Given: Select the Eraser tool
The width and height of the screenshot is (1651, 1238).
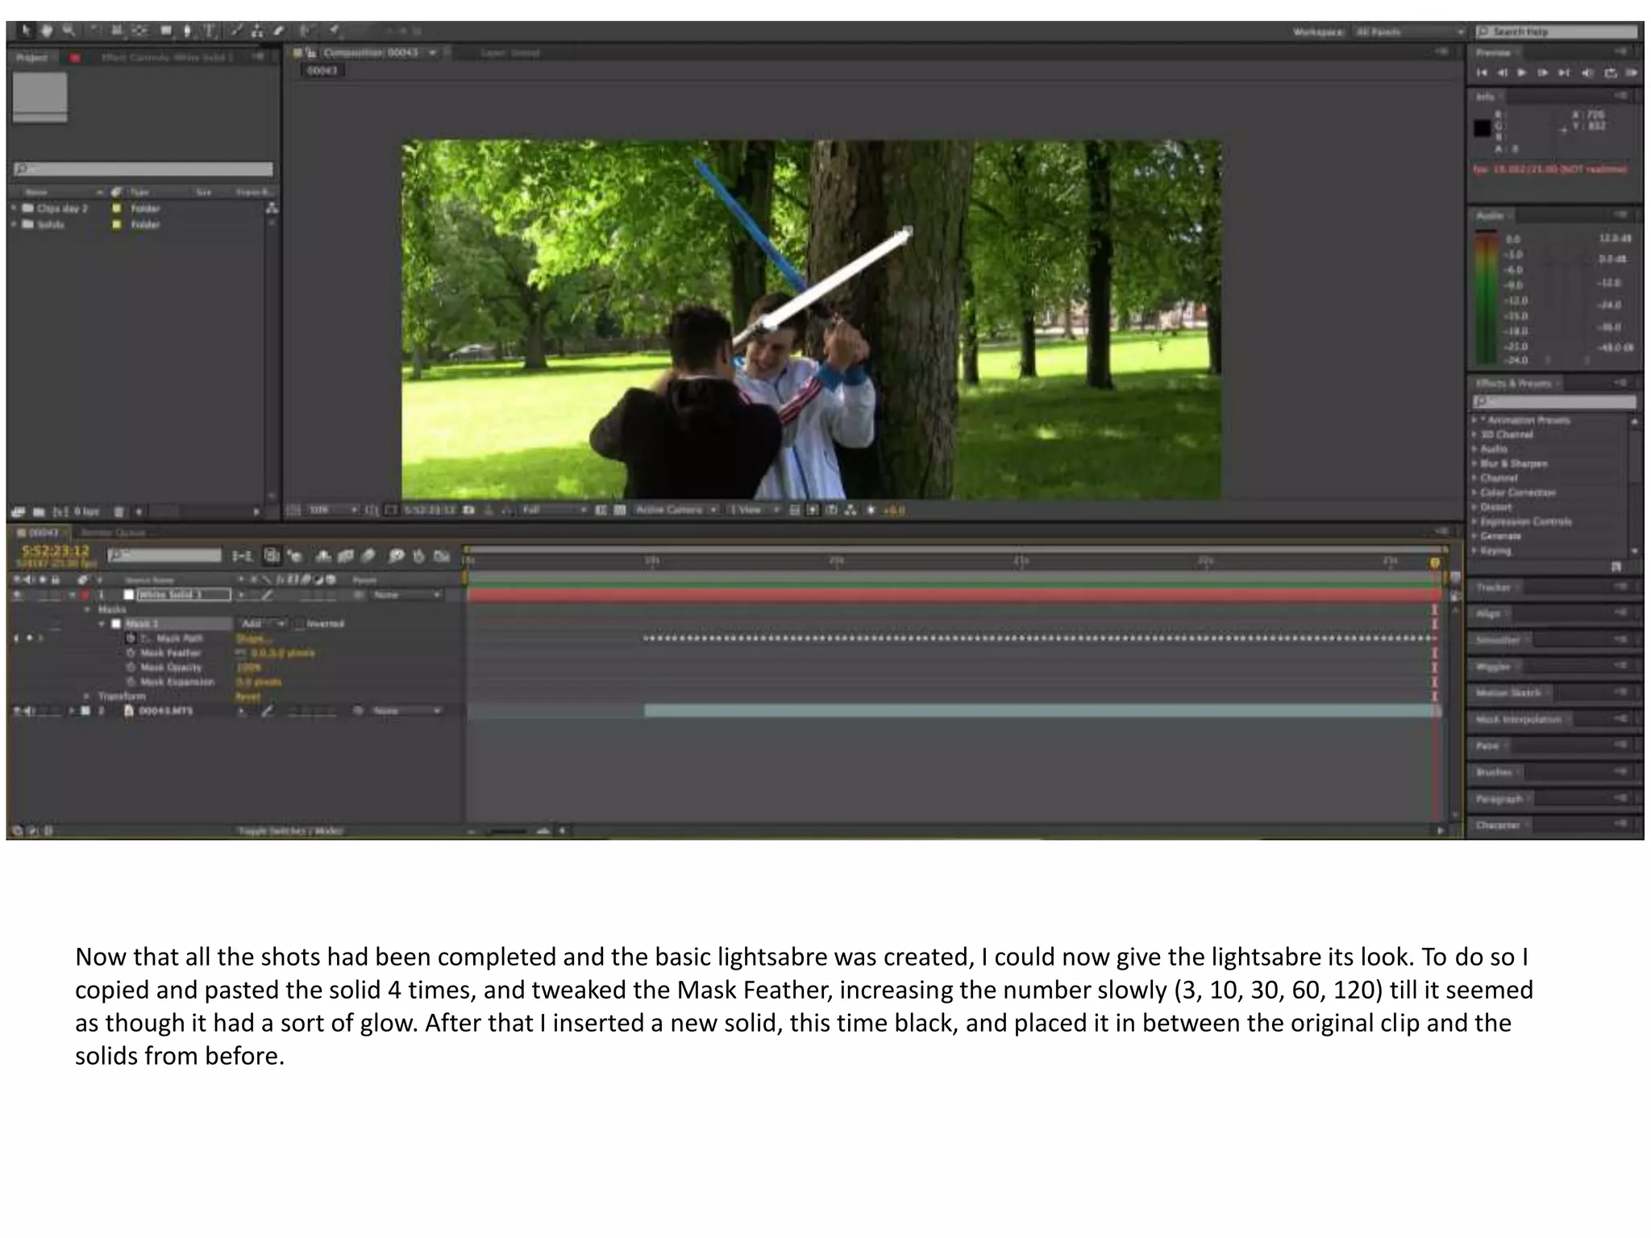Looking at the screenshot, I should point(279,31).
